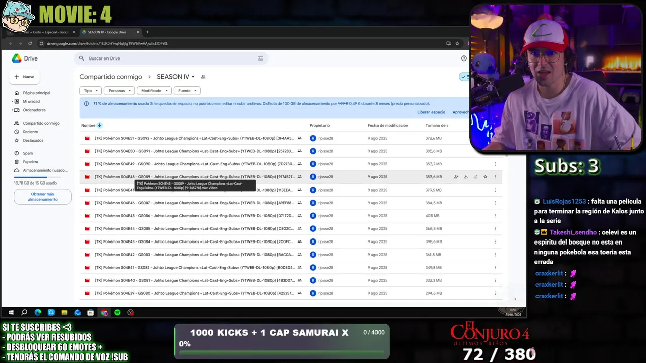Open more actions for S04E48 GS089
646x363 pixels.
pos(495,177)
